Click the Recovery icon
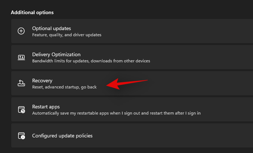This screenshot has width=253, height=153. coord(21,83)
